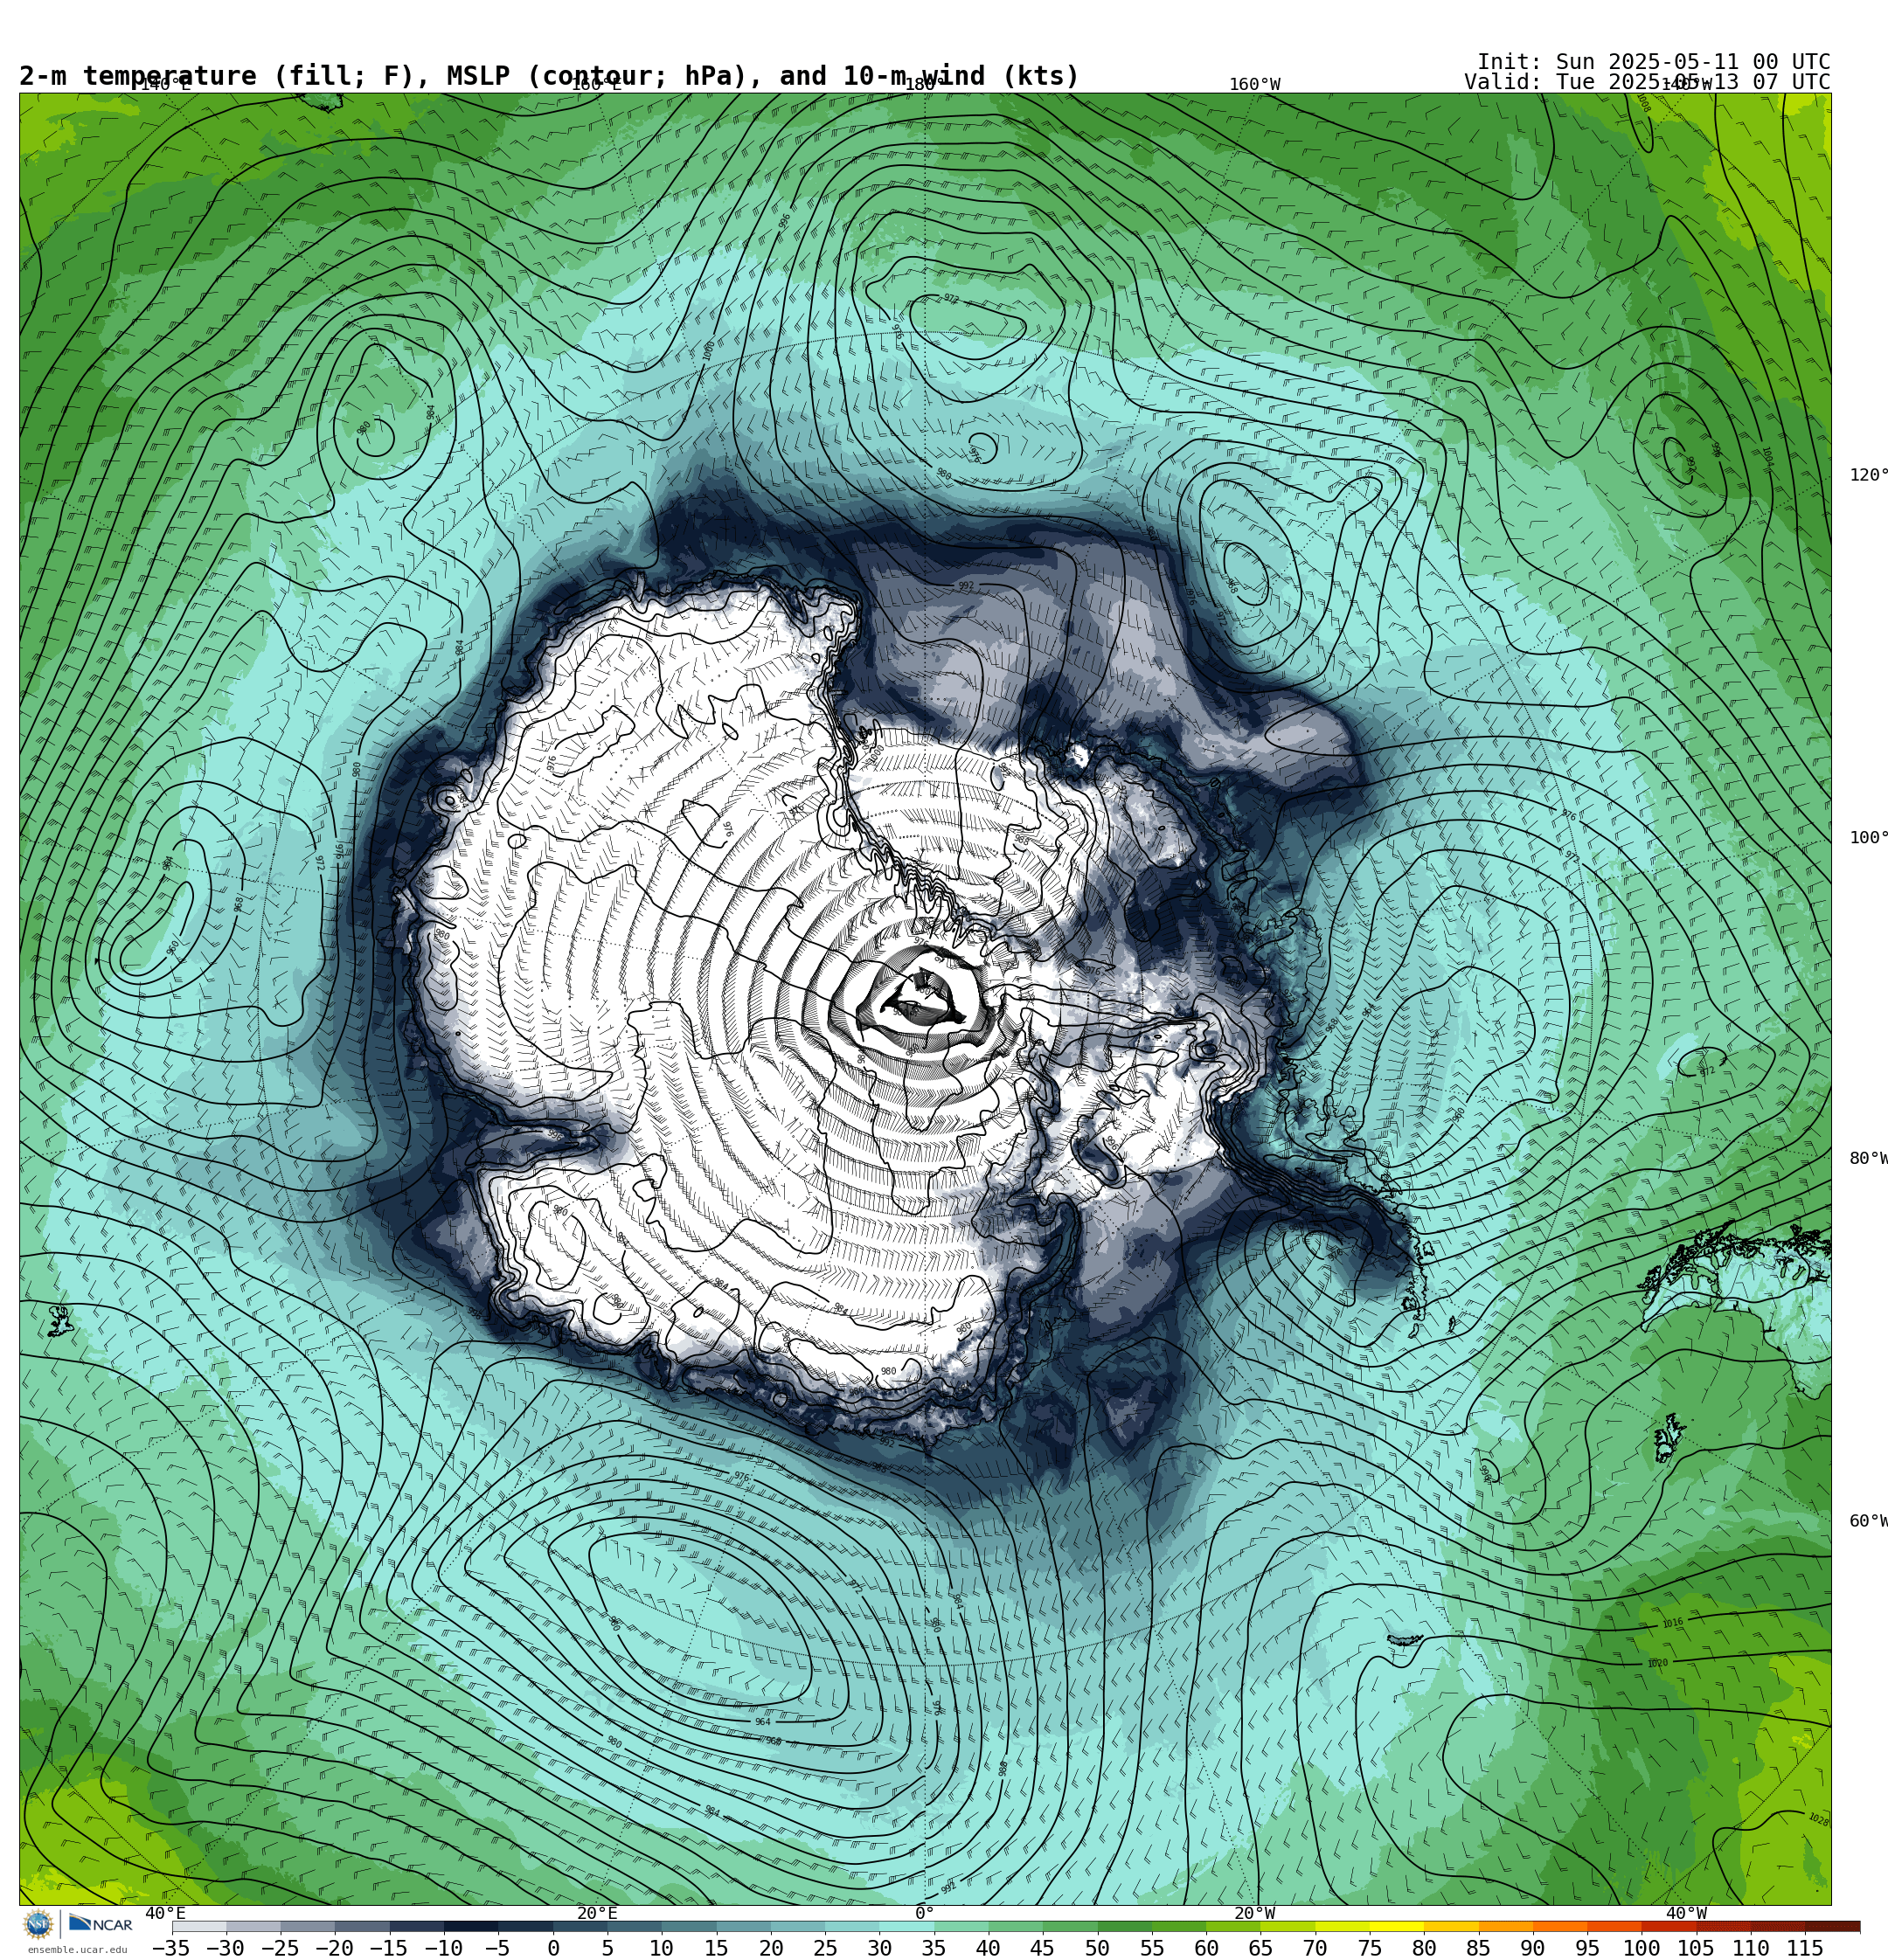Click the 1028 isobar label on the map
1888x1960 pixels.
pyautogui.click(x=1818, y=1820)
